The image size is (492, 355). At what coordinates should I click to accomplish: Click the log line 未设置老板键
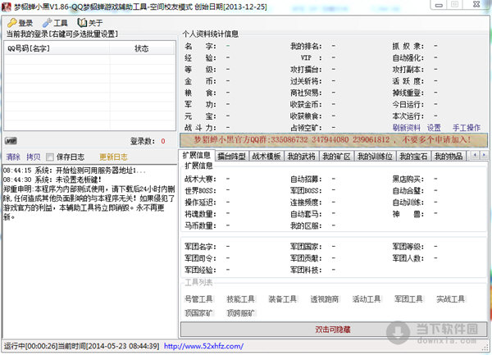(x=52, y=180)
